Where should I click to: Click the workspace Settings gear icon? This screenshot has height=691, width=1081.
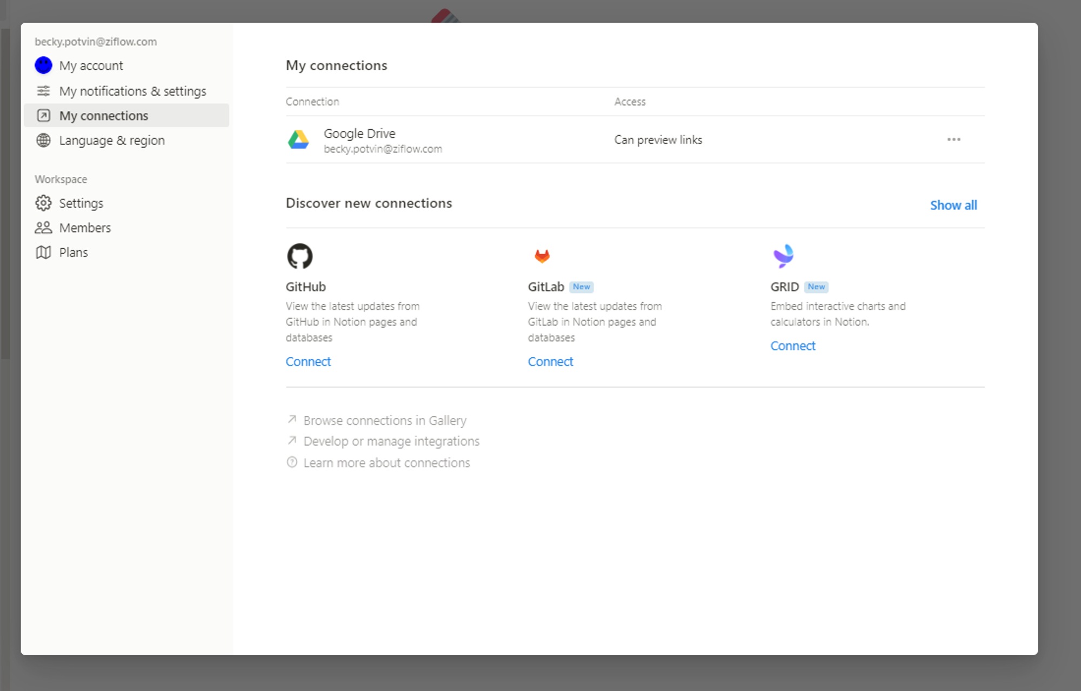click(x=43, y=203)
